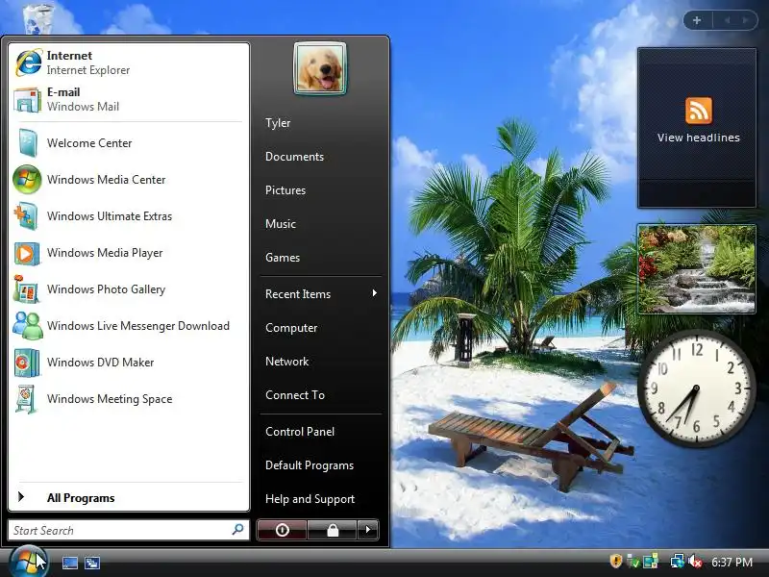
Task: Launch Internet Explorer from the Start menu
Action: pos(129,63)
